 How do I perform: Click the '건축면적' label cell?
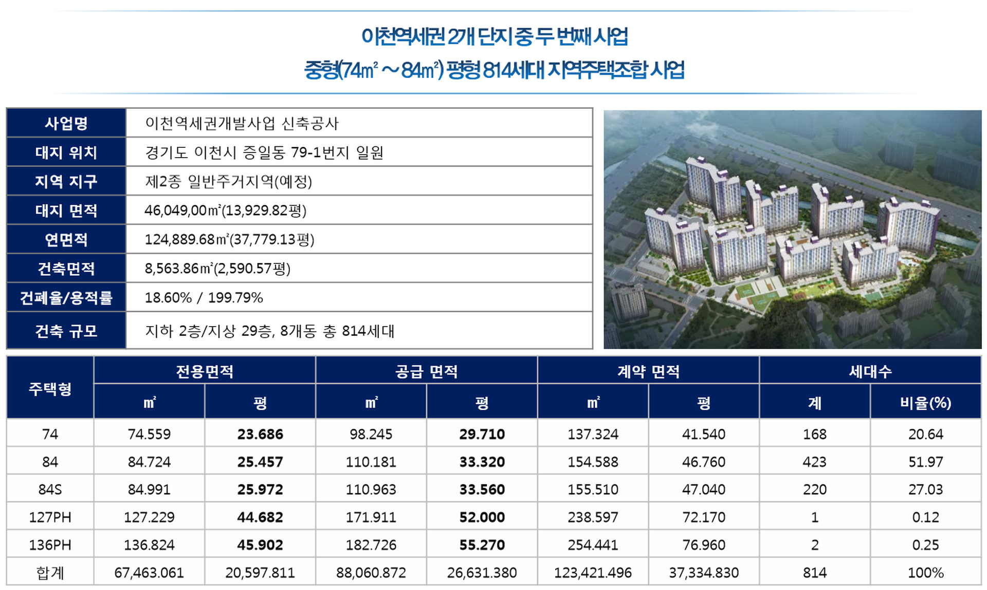coord(66,269)
